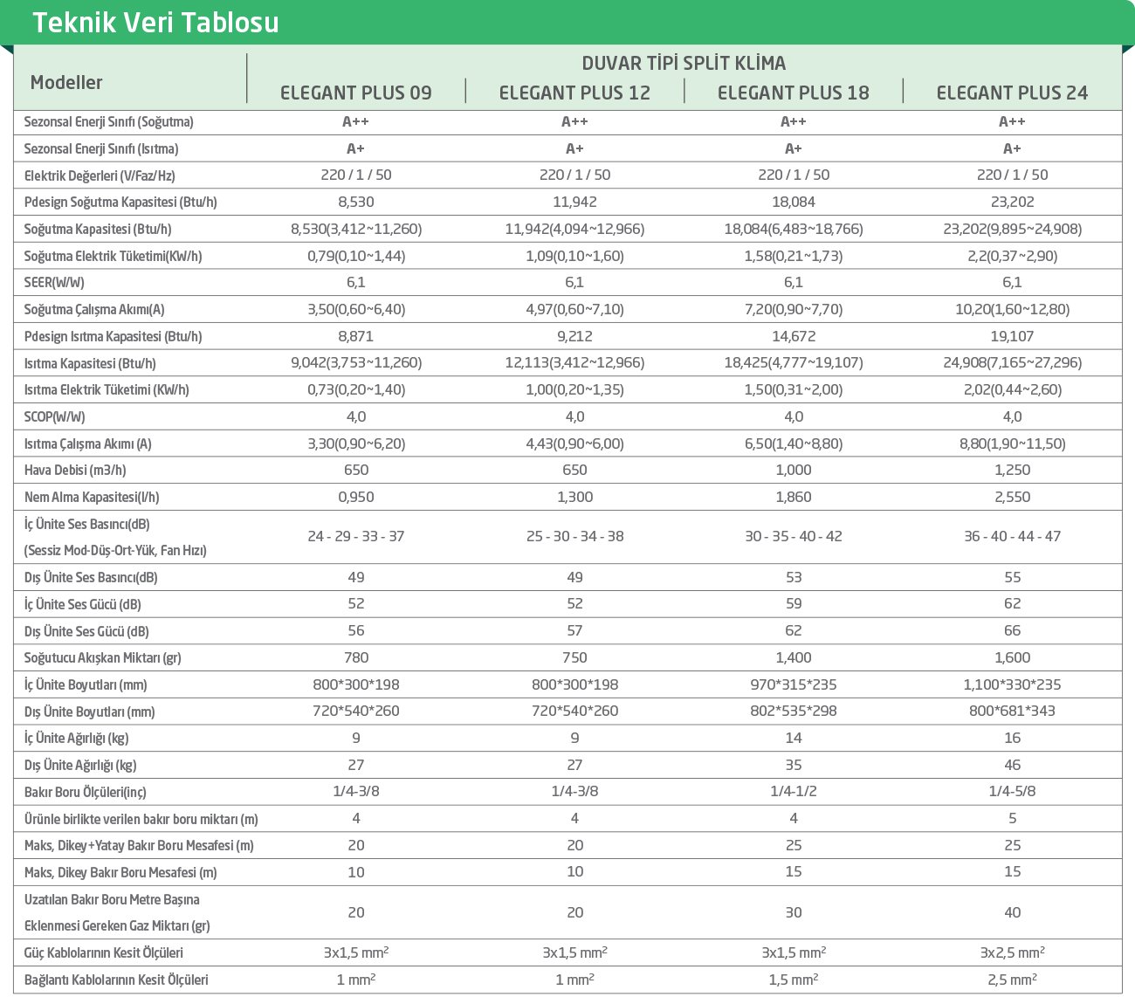Select Soğutucu Akışkan Miktarı value 780
This screenshot has width=1135, height=997.
(x=356, y=657)
